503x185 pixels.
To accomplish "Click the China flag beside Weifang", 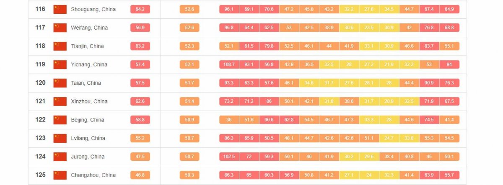I will [60, 28].
